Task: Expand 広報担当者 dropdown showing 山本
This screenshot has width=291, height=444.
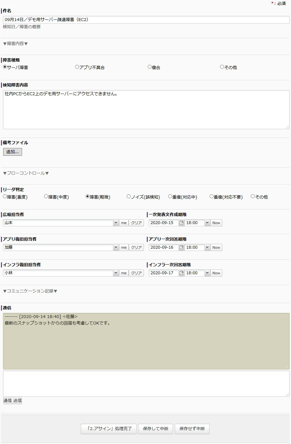Action: click(116, 223)
